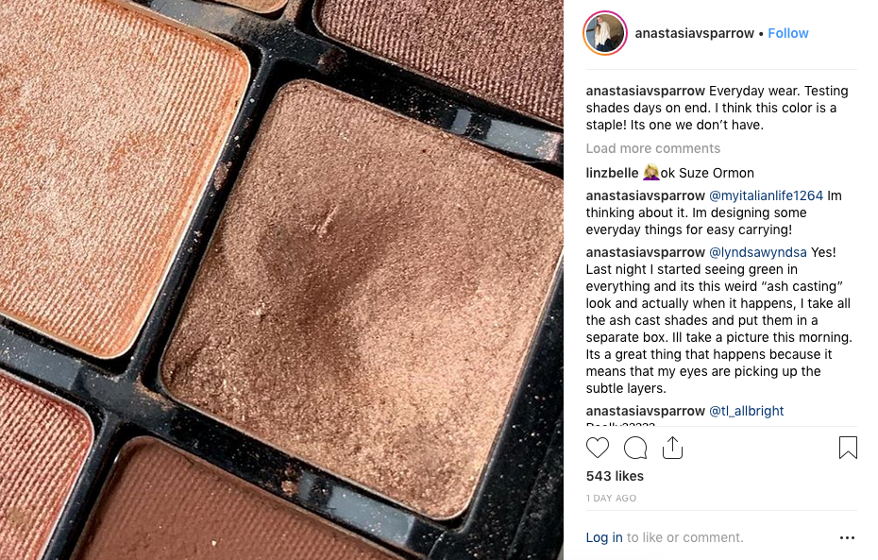Like the post with the heart icon
Image resolution: width=878 pixels, height=560 pixels.
point(597,448)
